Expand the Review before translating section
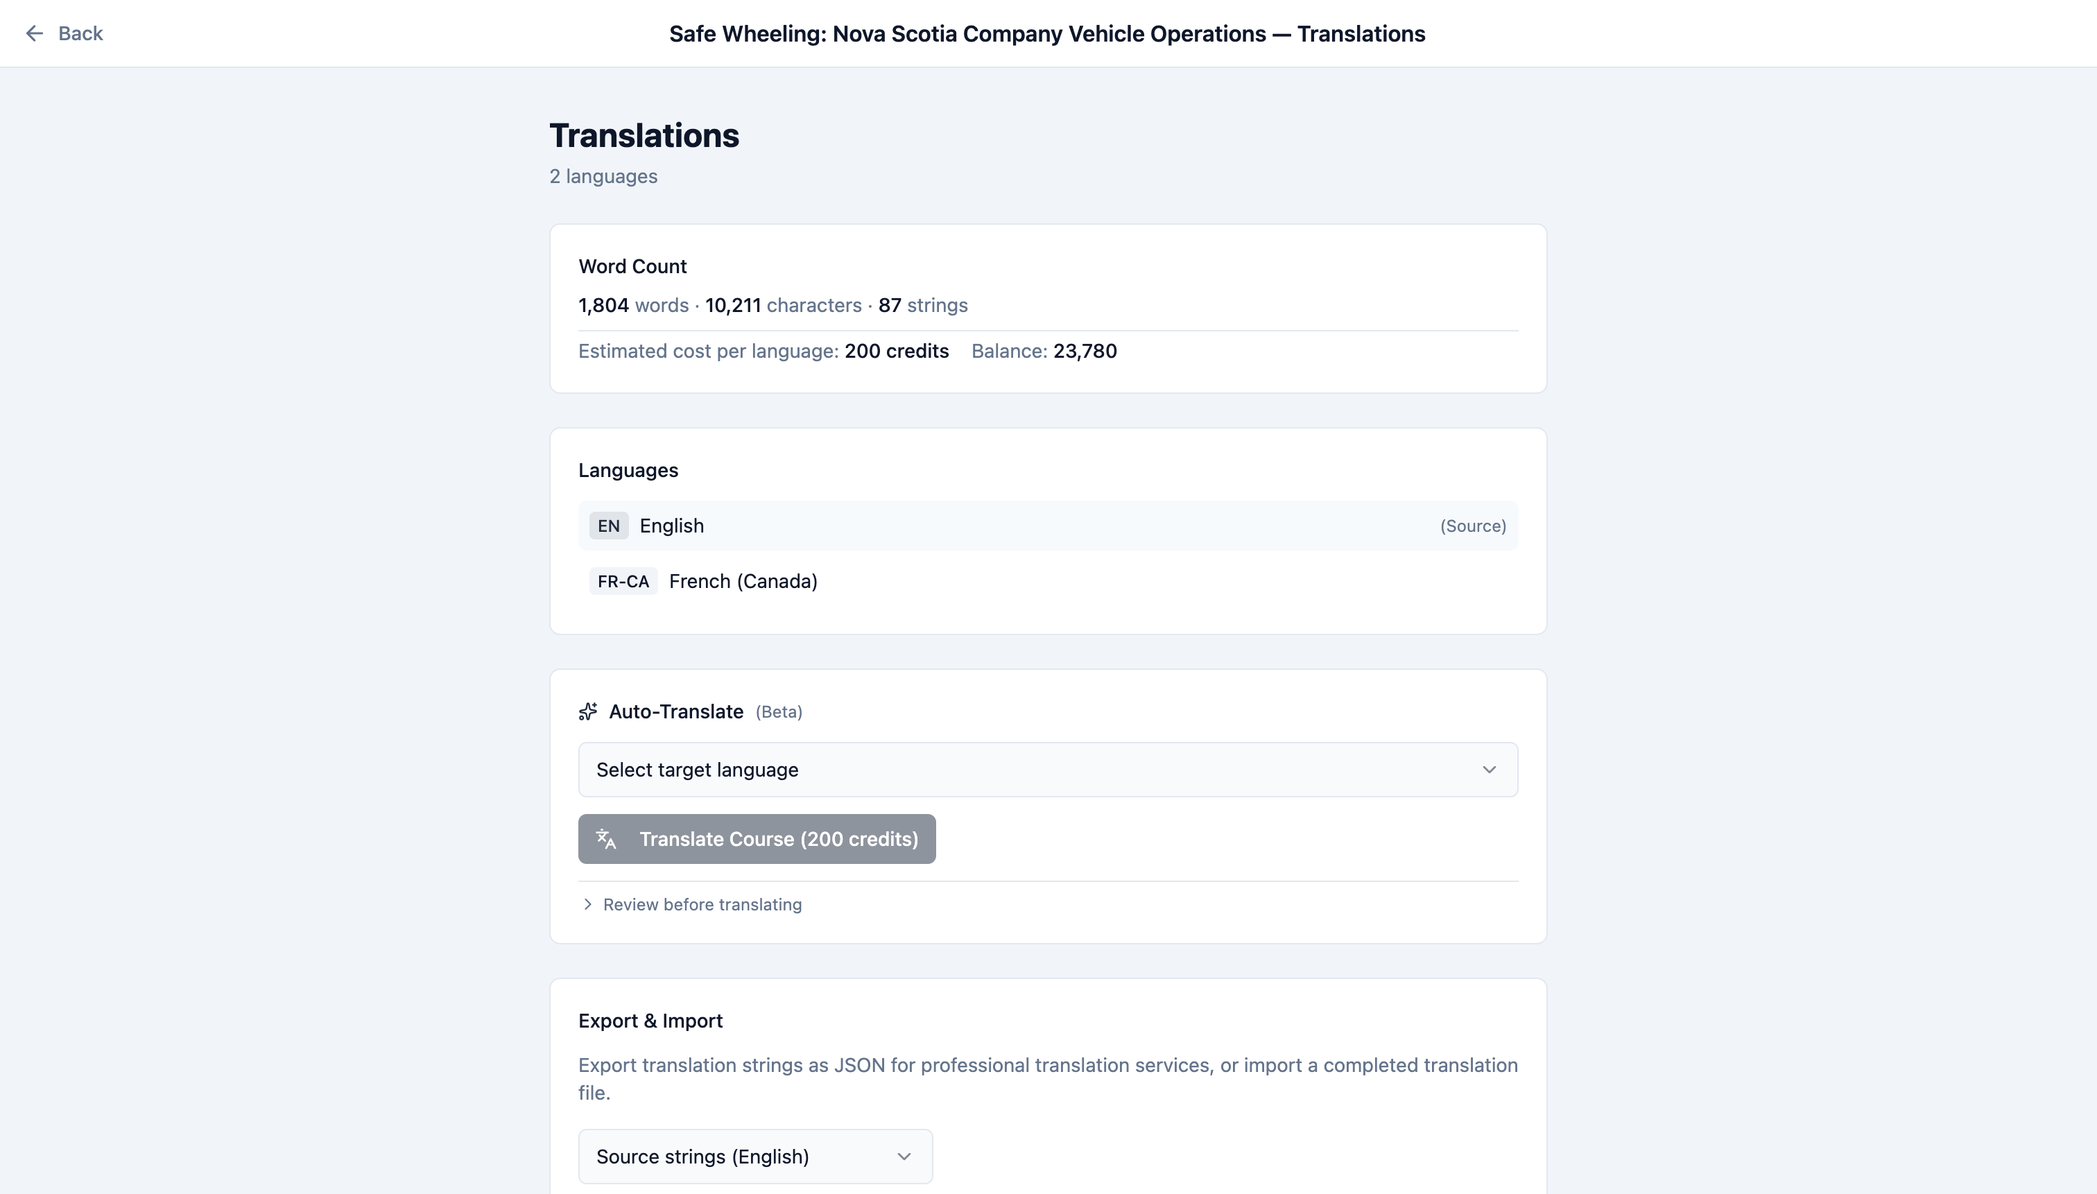 [x=702, y=903]
